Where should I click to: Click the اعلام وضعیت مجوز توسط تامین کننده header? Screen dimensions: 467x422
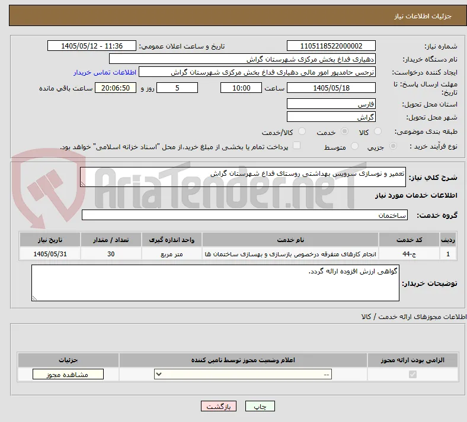pyautogui.click(x=243, y=360)
